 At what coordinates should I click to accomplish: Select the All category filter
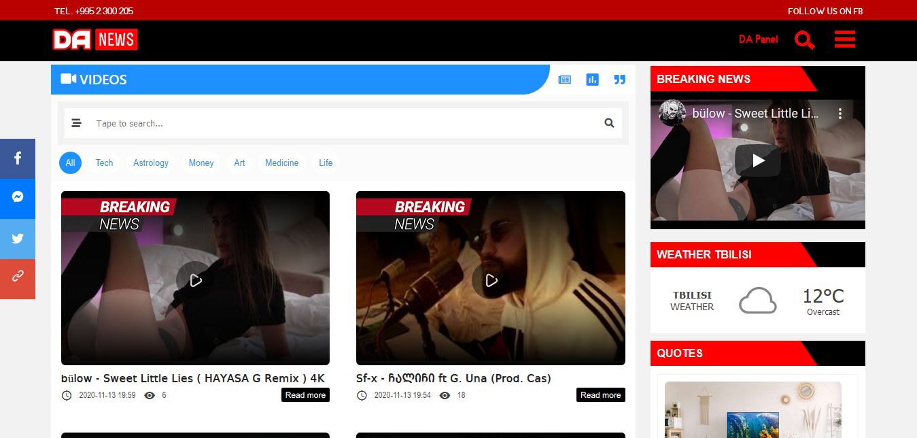[x=70, y=163]
